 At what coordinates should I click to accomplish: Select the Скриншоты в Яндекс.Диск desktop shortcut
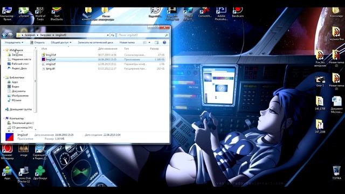click(x=40, y=152)
